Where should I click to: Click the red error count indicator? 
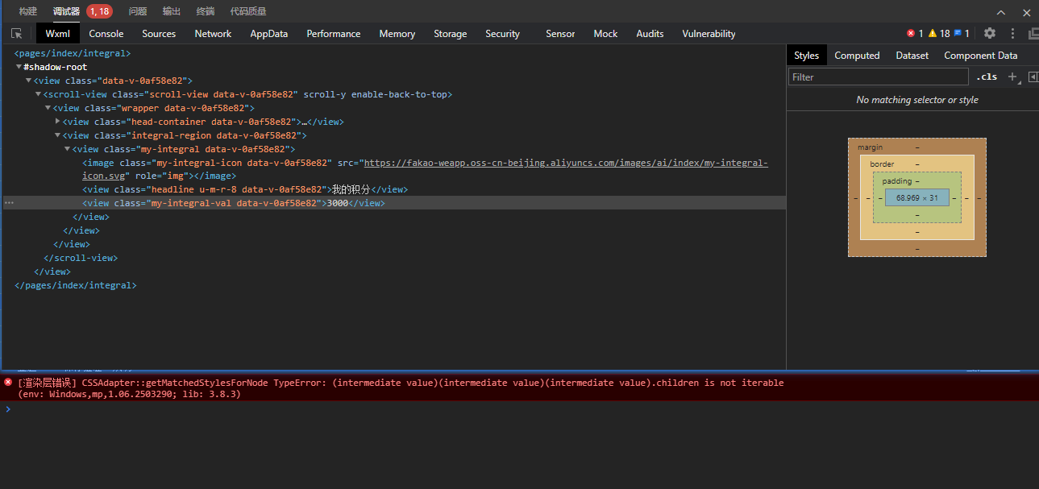(x=915, y=33)
